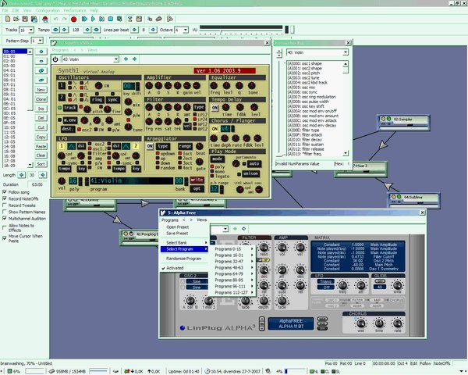
Task: Click the Save song disk icon
Action: point(25,19)
